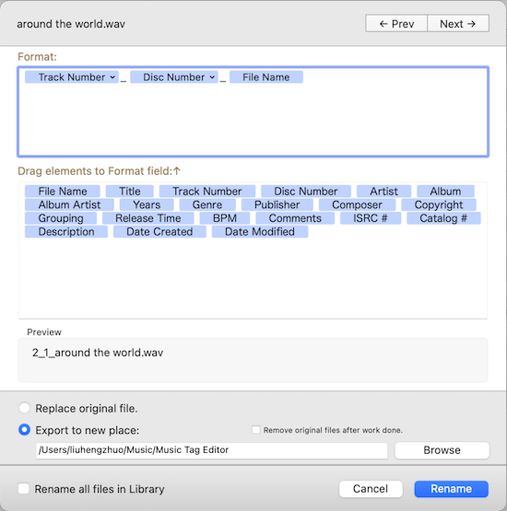
Task: Enable Remove original files after work done
Action: 256,430
